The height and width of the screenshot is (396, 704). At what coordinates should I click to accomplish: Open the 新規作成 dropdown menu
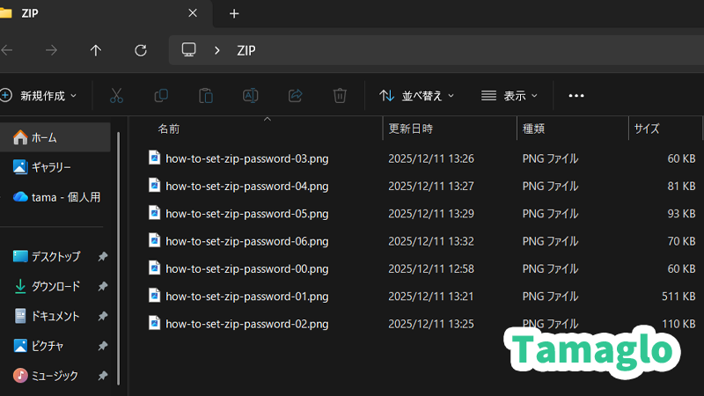40,95
